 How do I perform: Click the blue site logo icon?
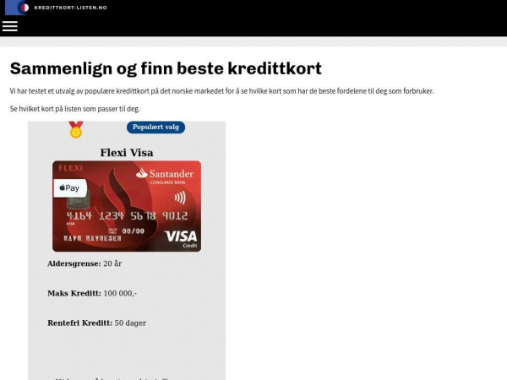(17, 8)
